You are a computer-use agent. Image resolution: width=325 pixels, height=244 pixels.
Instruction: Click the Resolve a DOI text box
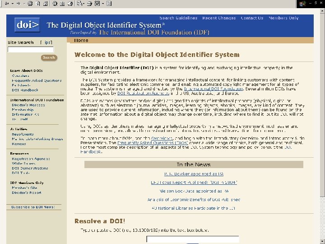tap(193, 239)
